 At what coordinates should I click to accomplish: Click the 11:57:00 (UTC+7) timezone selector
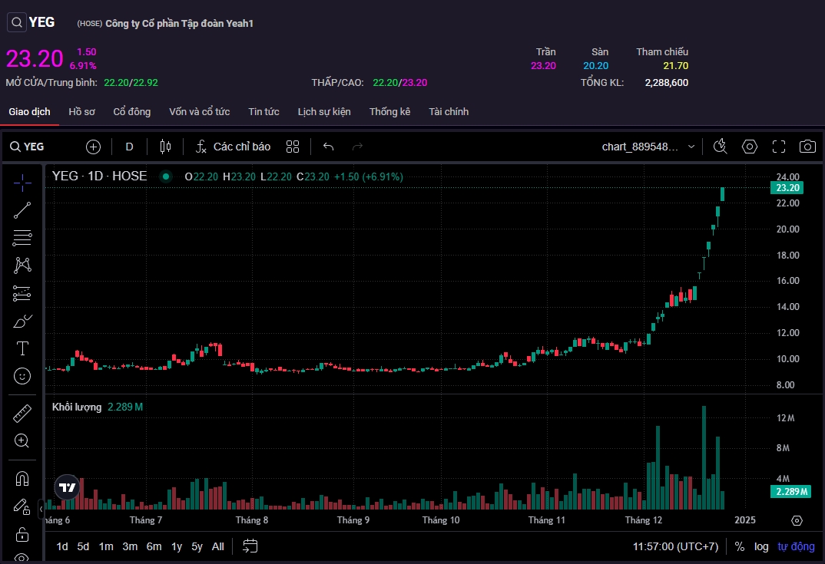tap(675, 546)
